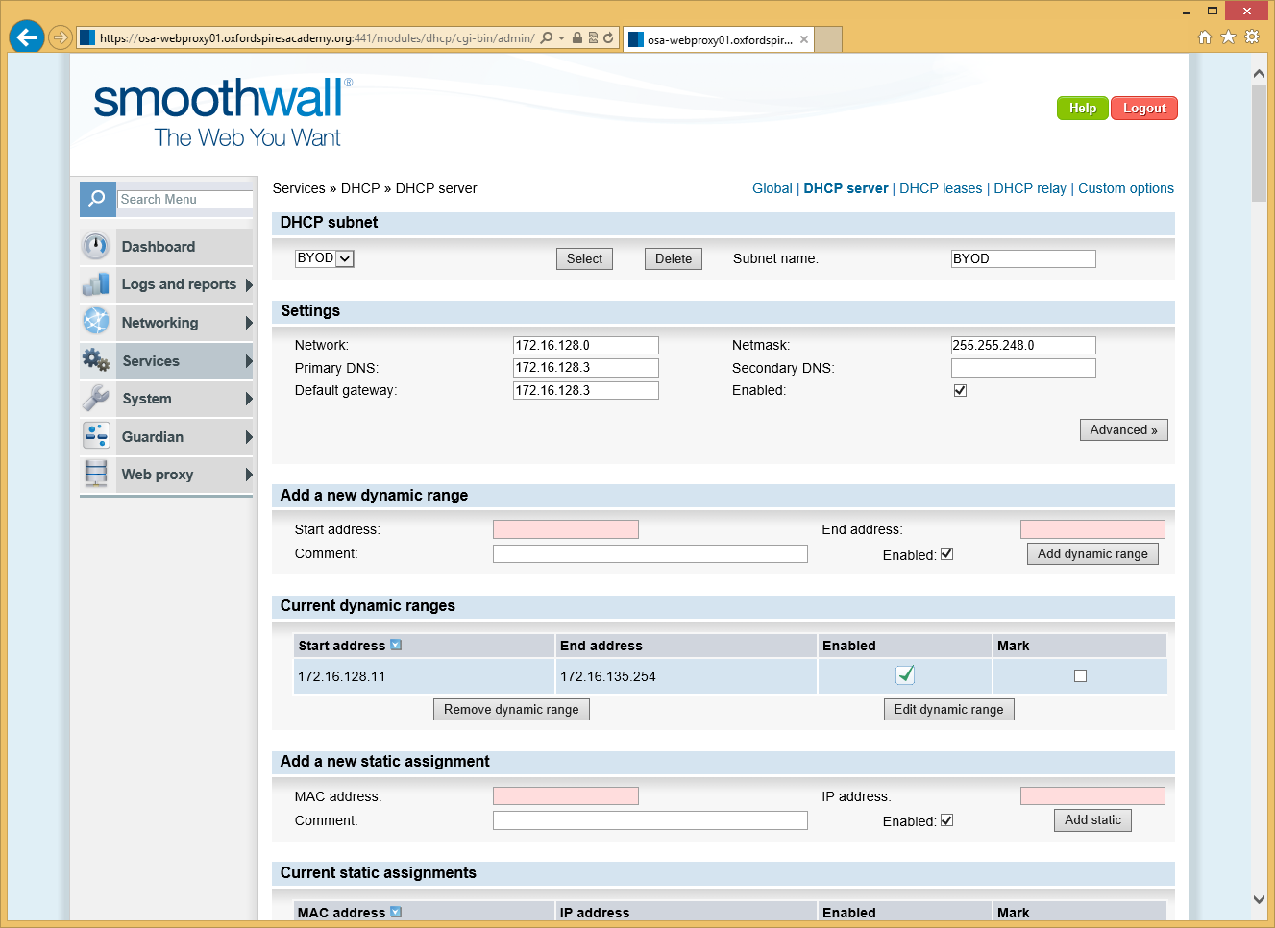1275x928 pixels.
Task: Click the refresh icon in address bar
Action: [x=608, y=38]
